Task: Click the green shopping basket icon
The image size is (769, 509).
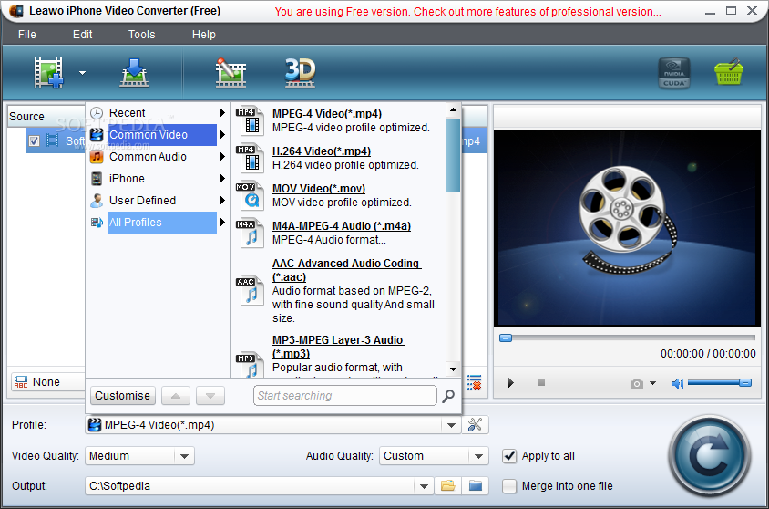Action: pos(729,72)
